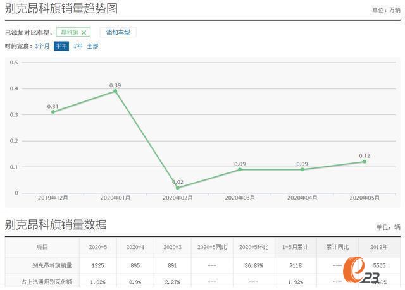Image resolution: width=405 pixels, height=290 pixels.
Task: Click the 2020年05月 axis label
Action: point(364,198)
